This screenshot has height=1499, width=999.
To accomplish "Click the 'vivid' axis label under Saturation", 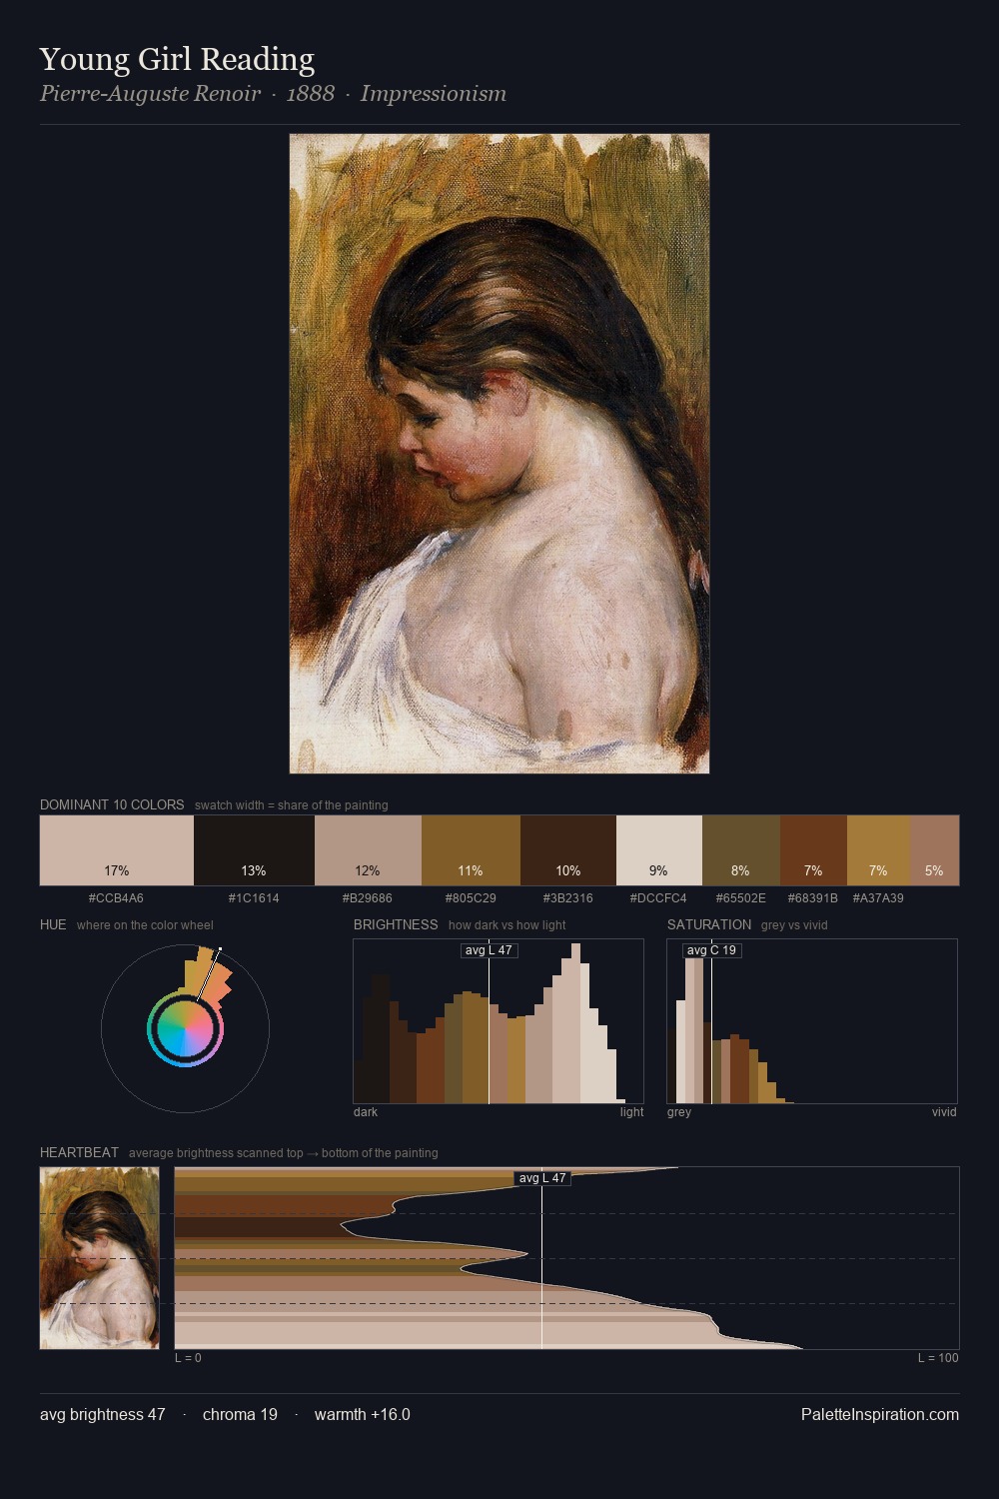I will [944, 1112].
